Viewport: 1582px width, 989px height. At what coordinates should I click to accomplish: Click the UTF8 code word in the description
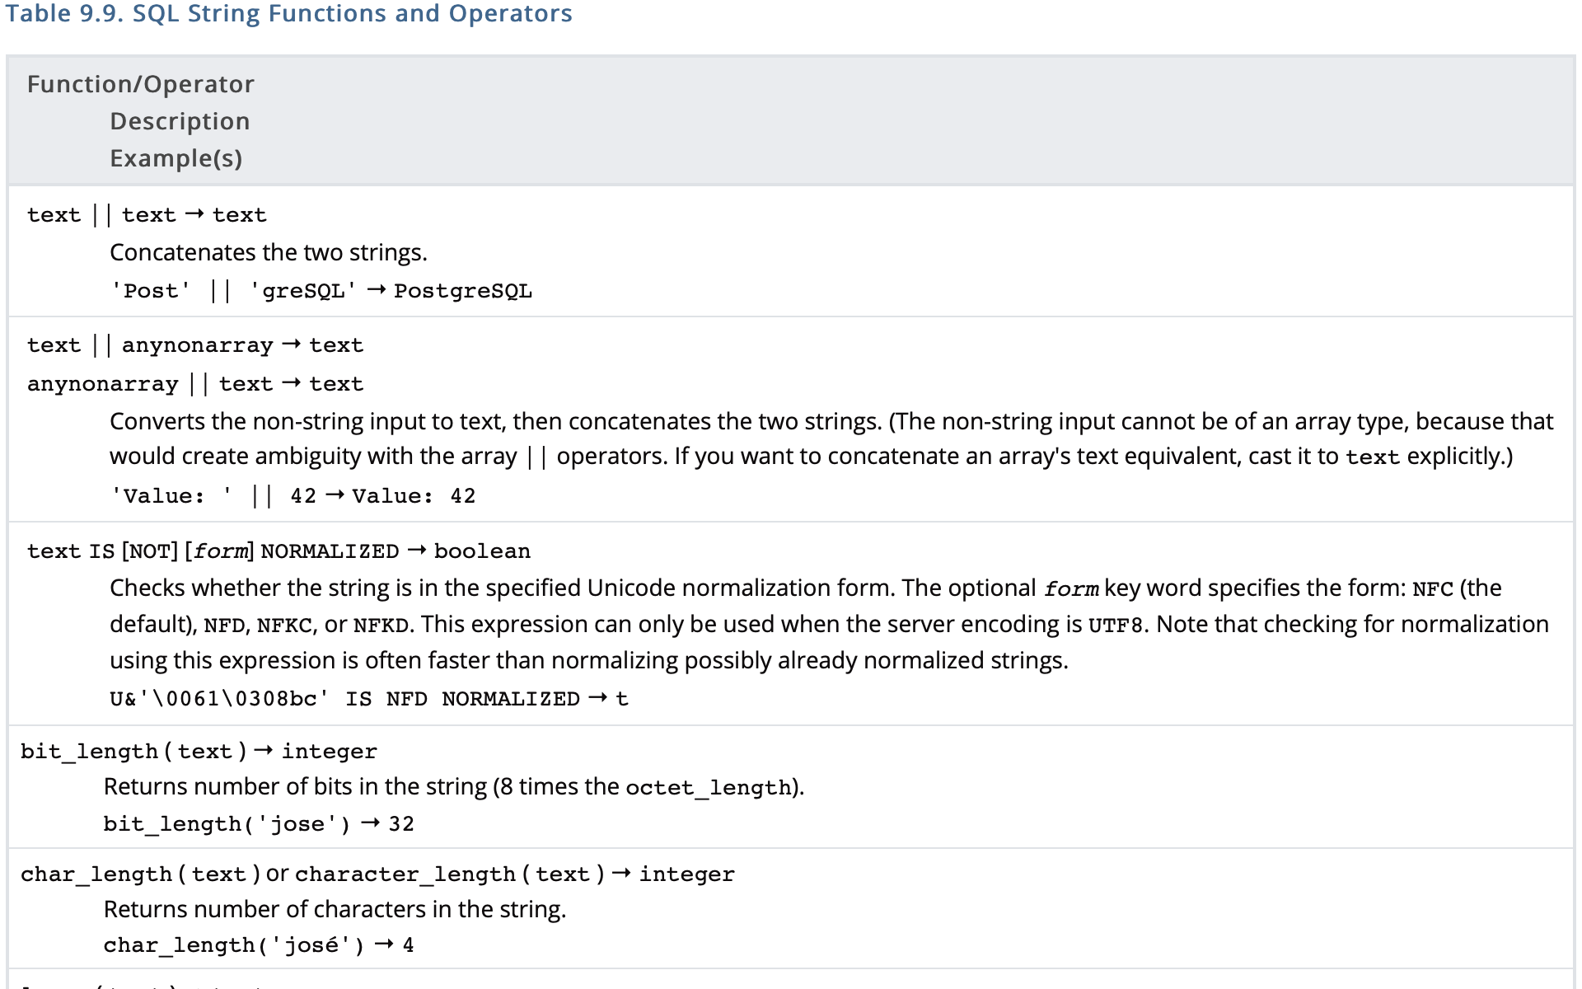[x=1116, y=626]
